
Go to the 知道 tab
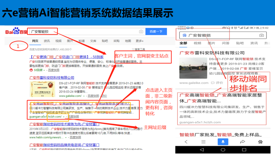[x=82, y=41]
